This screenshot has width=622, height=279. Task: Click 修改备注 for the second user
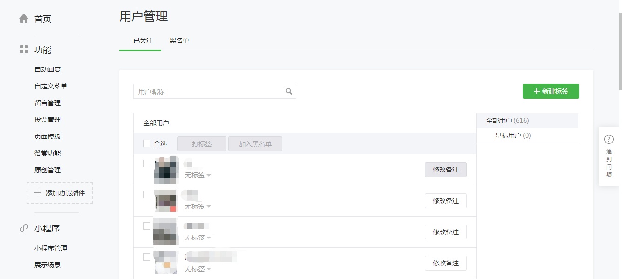tap(445, 201)
